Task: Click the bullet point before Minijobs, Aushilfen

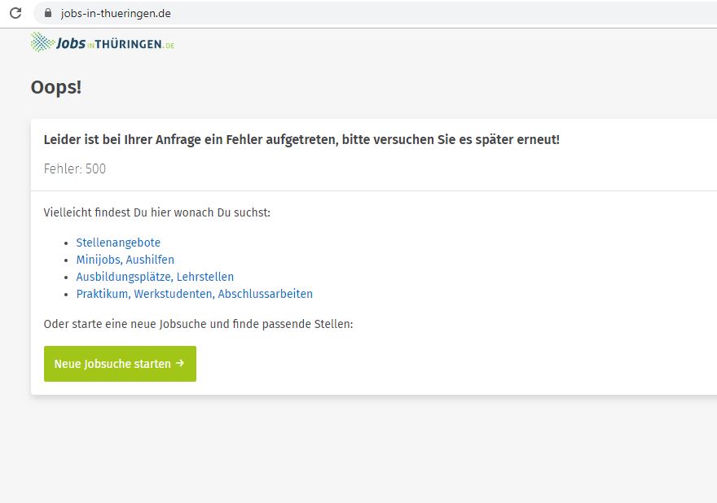Action: tap(66, 260)
